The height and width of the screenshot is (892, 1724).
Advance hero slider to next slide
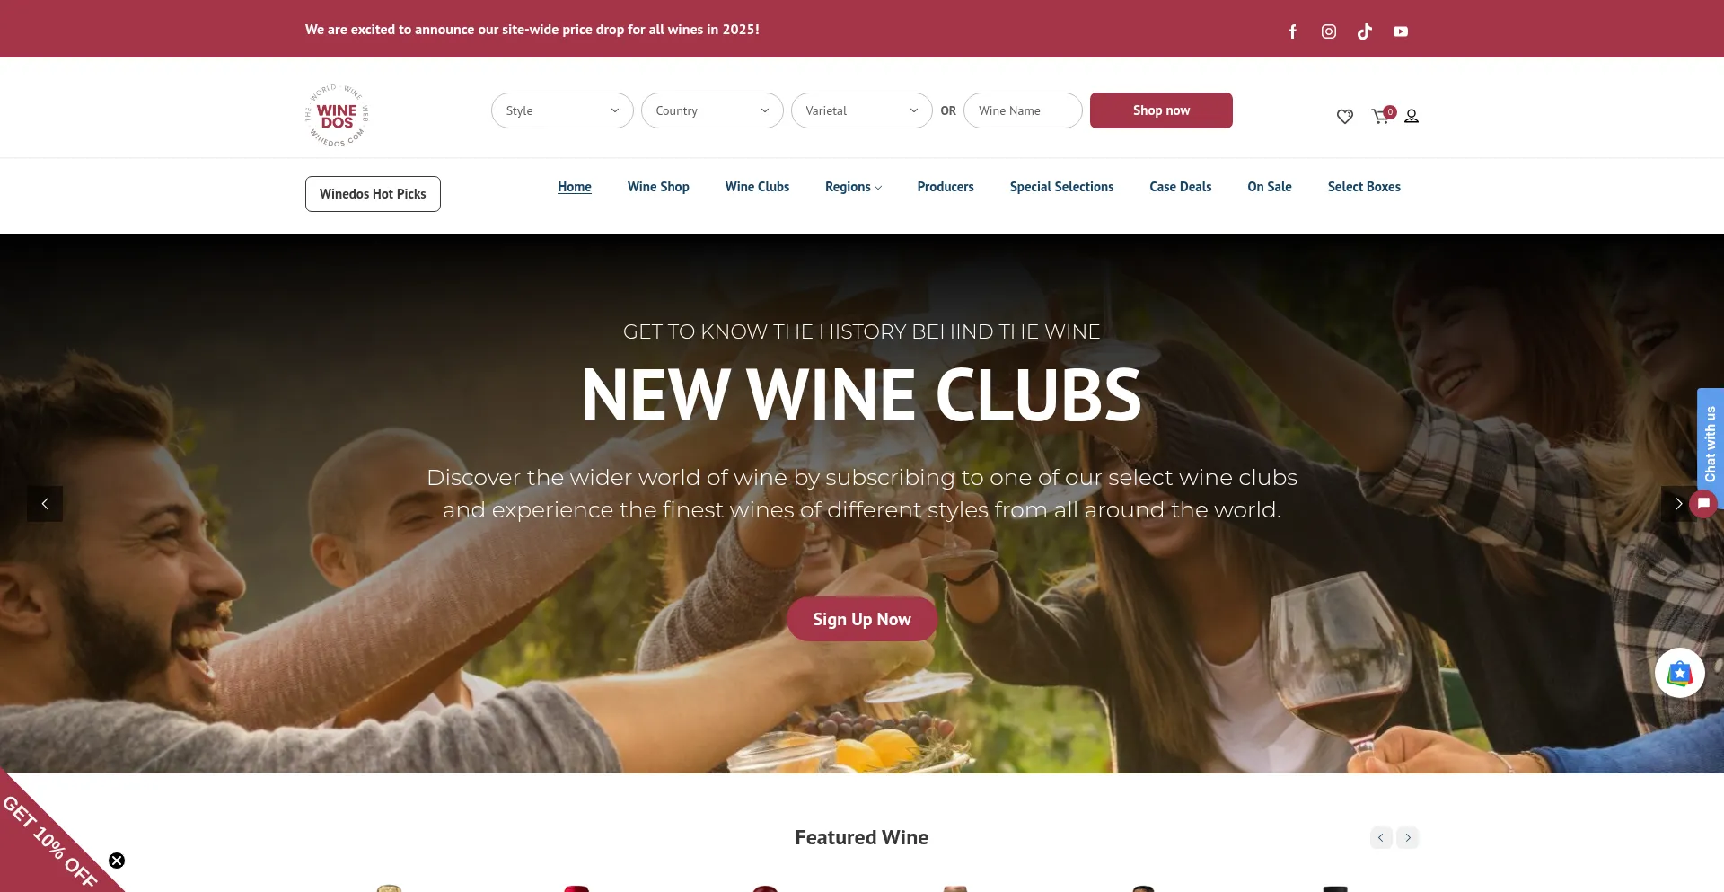(1678, 504)
